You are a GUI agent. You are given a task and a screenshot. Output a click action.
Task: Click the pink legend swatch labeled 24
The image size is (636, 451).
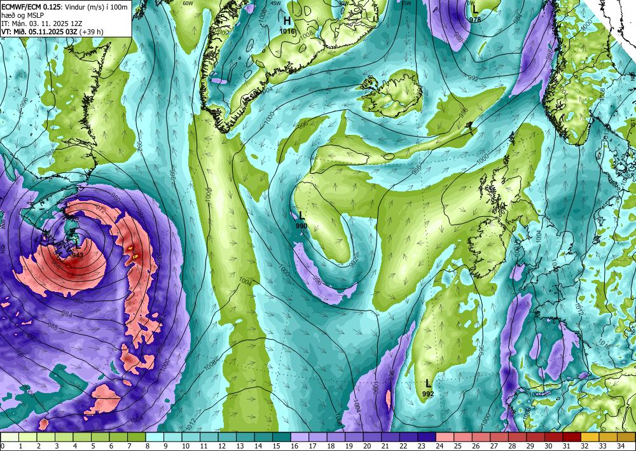tap(445, 437)
